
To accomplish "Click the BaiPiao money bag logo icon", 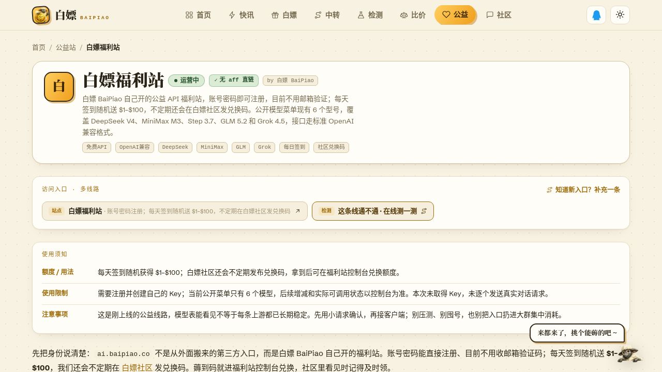I will click(41, 15).
